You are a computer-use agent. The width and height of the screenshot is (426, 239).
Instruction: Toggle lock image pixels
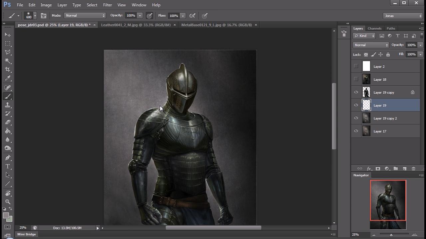tap(373, 54)
